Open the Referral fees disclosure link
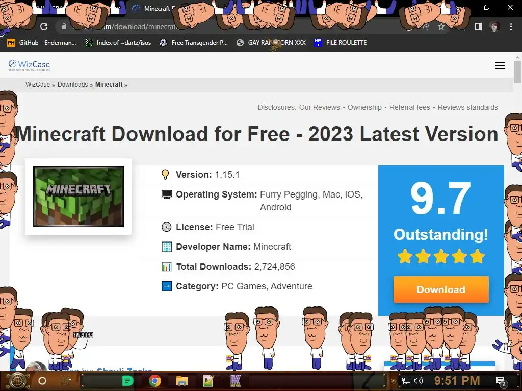The width and height of the screenshot is (522, 391). pyautogui.click(x=409, y=107)
